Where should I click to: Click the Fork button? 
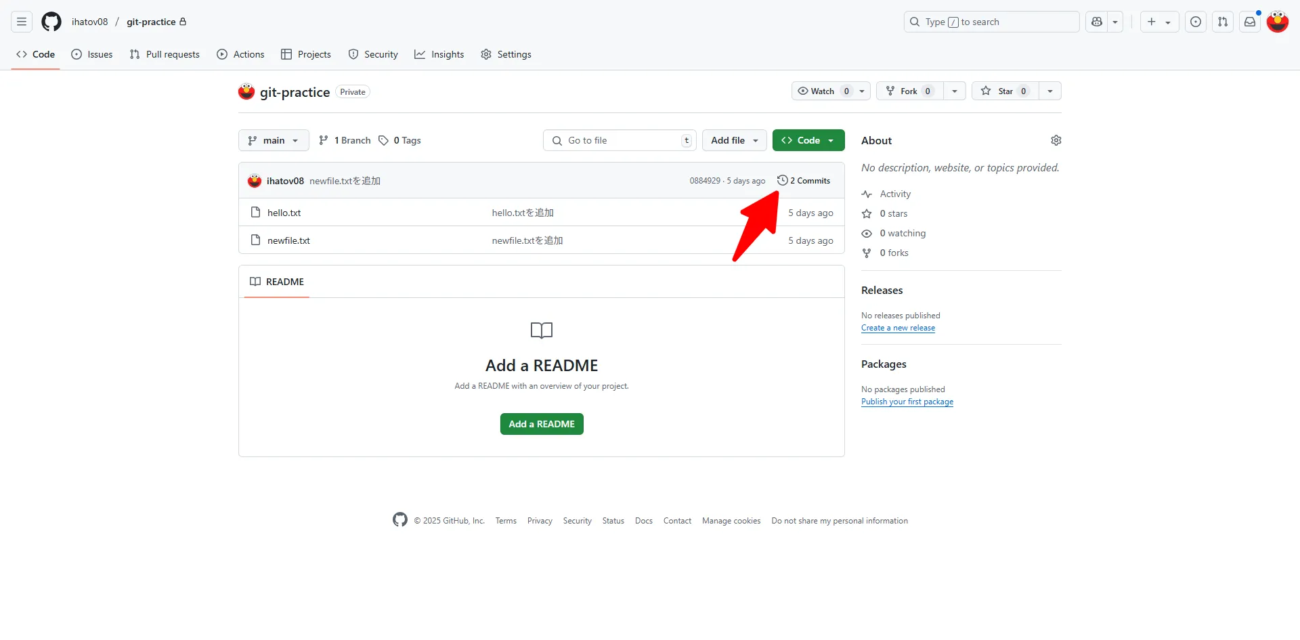click(x=910, y=91)
